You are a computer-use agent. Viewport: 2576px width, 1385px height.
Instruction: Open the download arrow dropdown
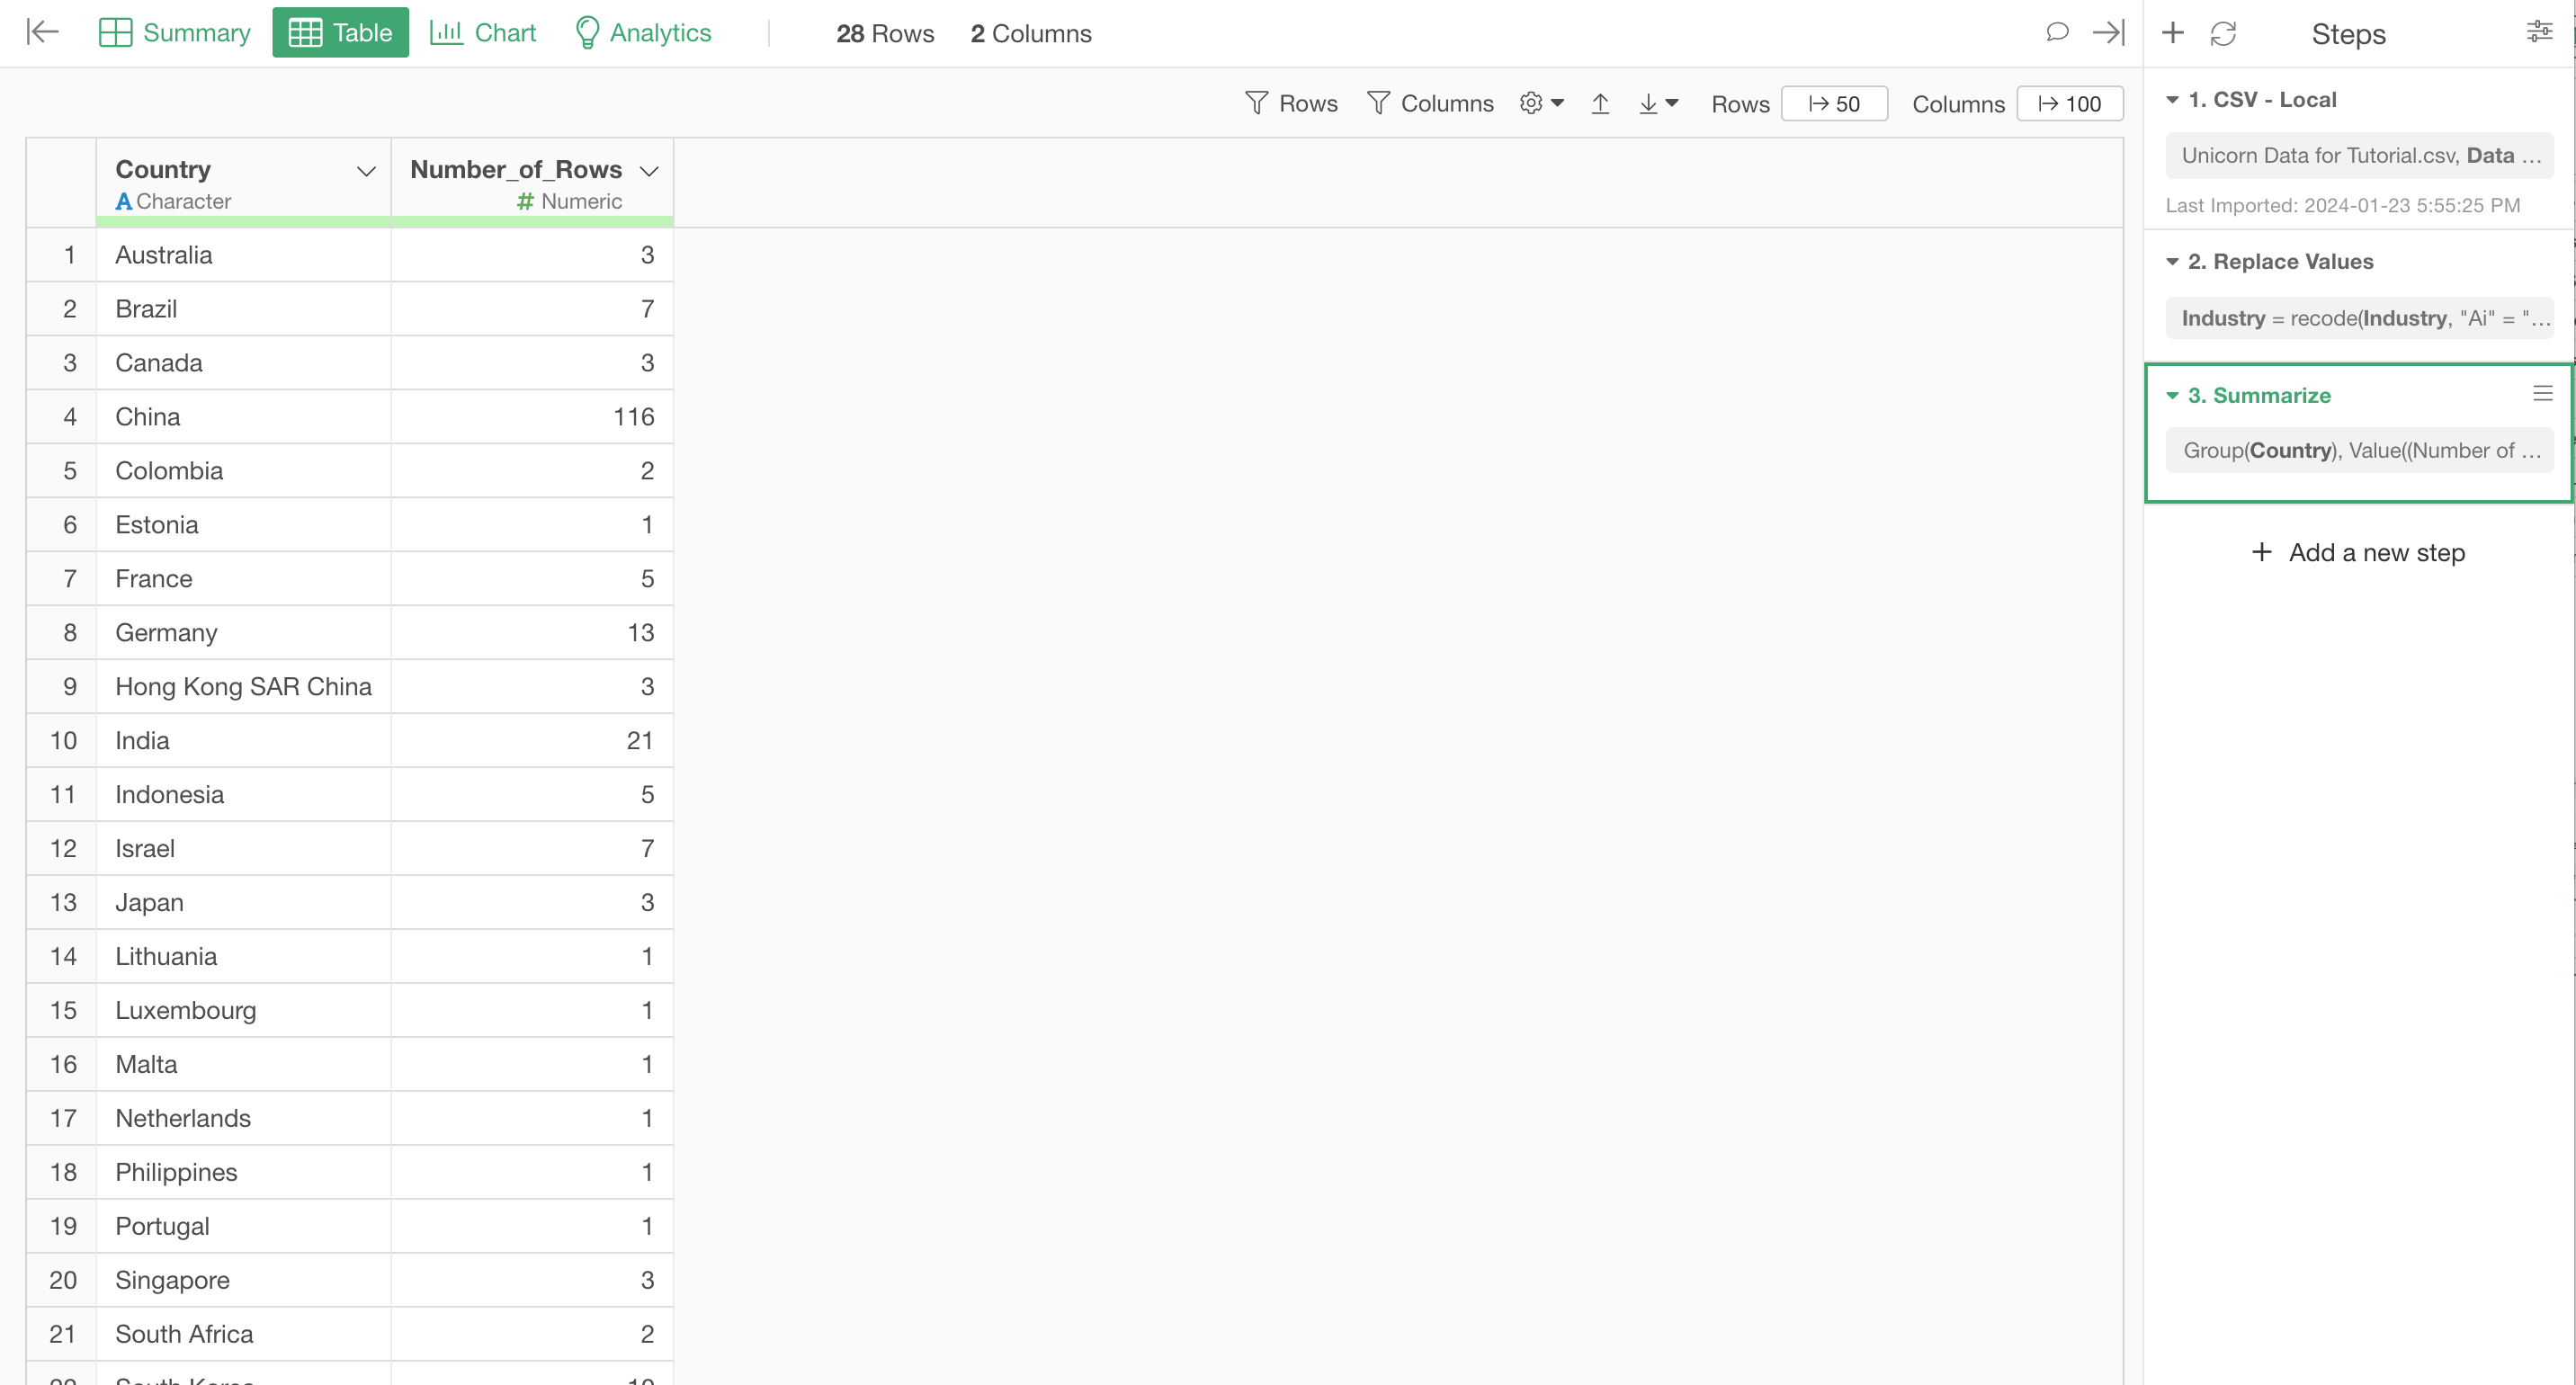(x=1658, y=104)
